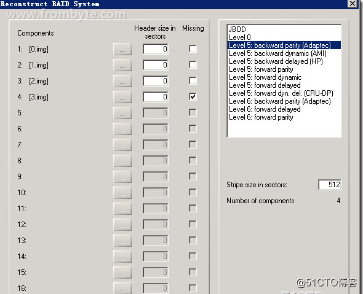This screenshot has width=363, height=294.
Task: Click the [1.img] component entry
Action: [x=39, y=65]
